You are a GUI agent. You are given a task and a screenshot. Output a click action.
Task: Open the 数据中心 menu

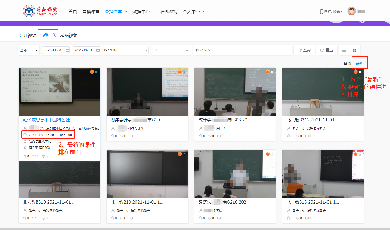coord(143,12)
